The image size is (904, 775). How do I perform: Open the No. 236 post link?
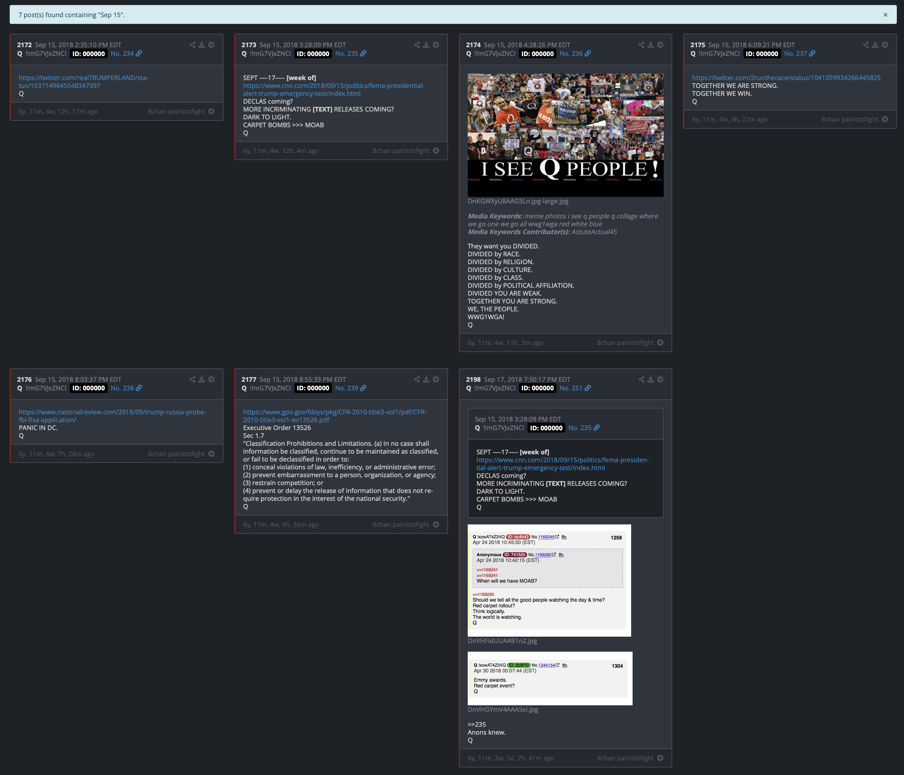(575, 54)
